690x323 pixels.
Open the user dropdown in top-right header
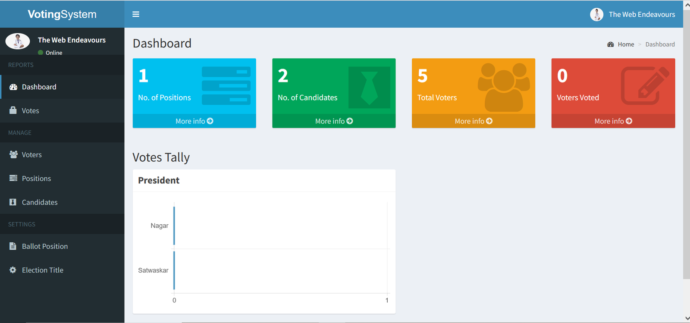[x=633, y=14]
